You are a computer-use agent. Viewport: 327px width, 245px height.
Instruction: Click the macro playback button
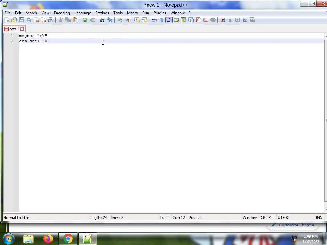click(x=237, y=20)
